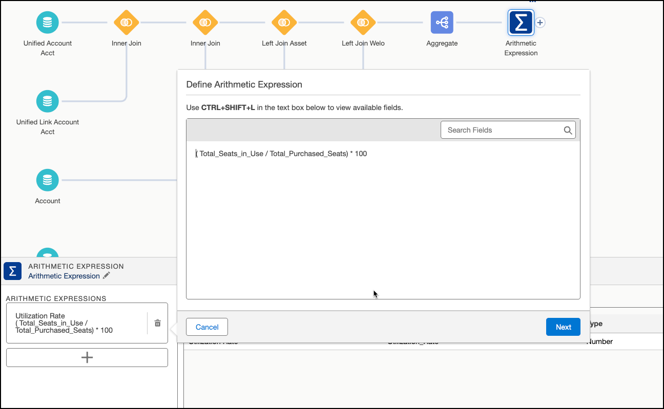Click the Arithmetic Expression name link

(x=64, y=276)
